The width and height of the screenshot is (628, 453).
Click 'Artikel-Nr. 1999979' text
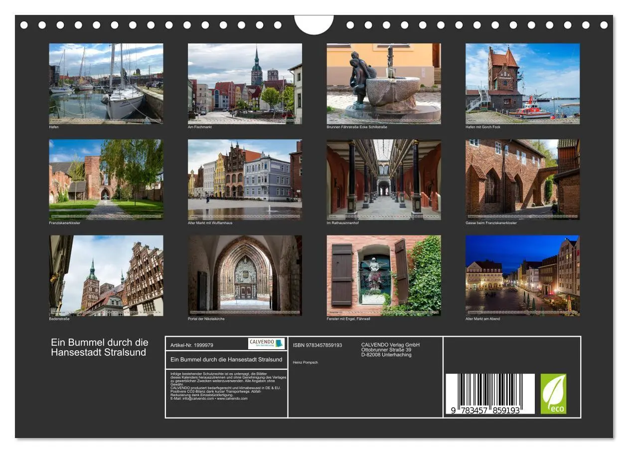point(192,345)
